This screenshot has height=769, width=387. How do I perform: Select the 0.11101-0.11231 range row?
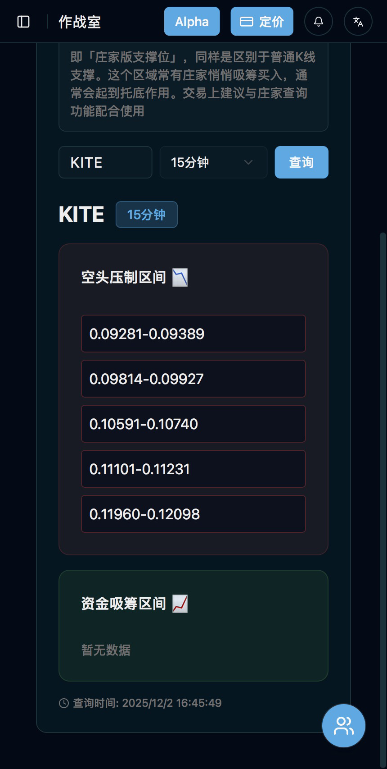[x=193, y=469]
